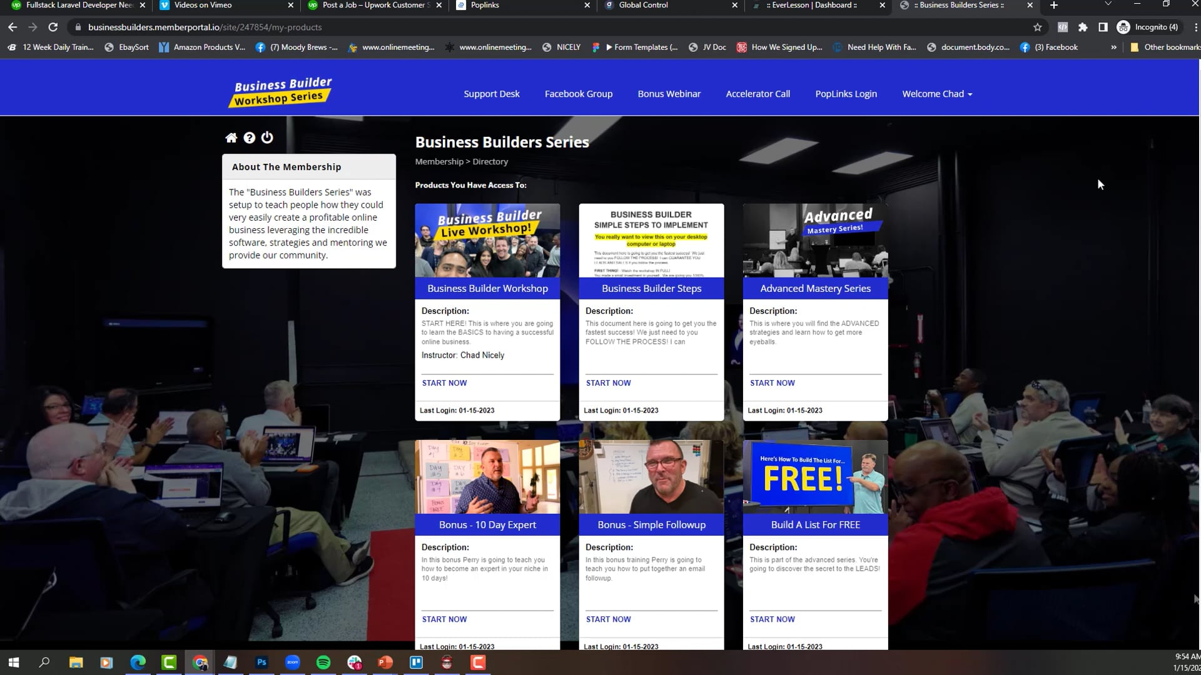Open the NICELY bookmark
Screen dimensions: 1201x675
coord(562,47)
